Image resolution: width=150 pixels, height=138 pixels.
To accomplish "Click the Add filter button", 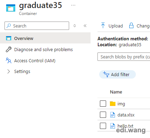I will pyautogui.click(x=118, y=74).
